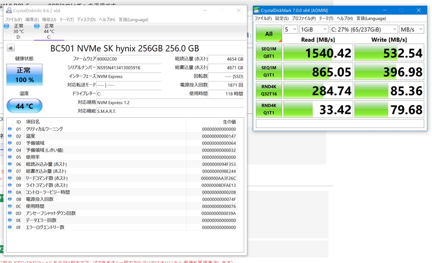Open the unit dropdown showing MB/s
The height and width of the screenshot is (263, 432).
(412, 29)
